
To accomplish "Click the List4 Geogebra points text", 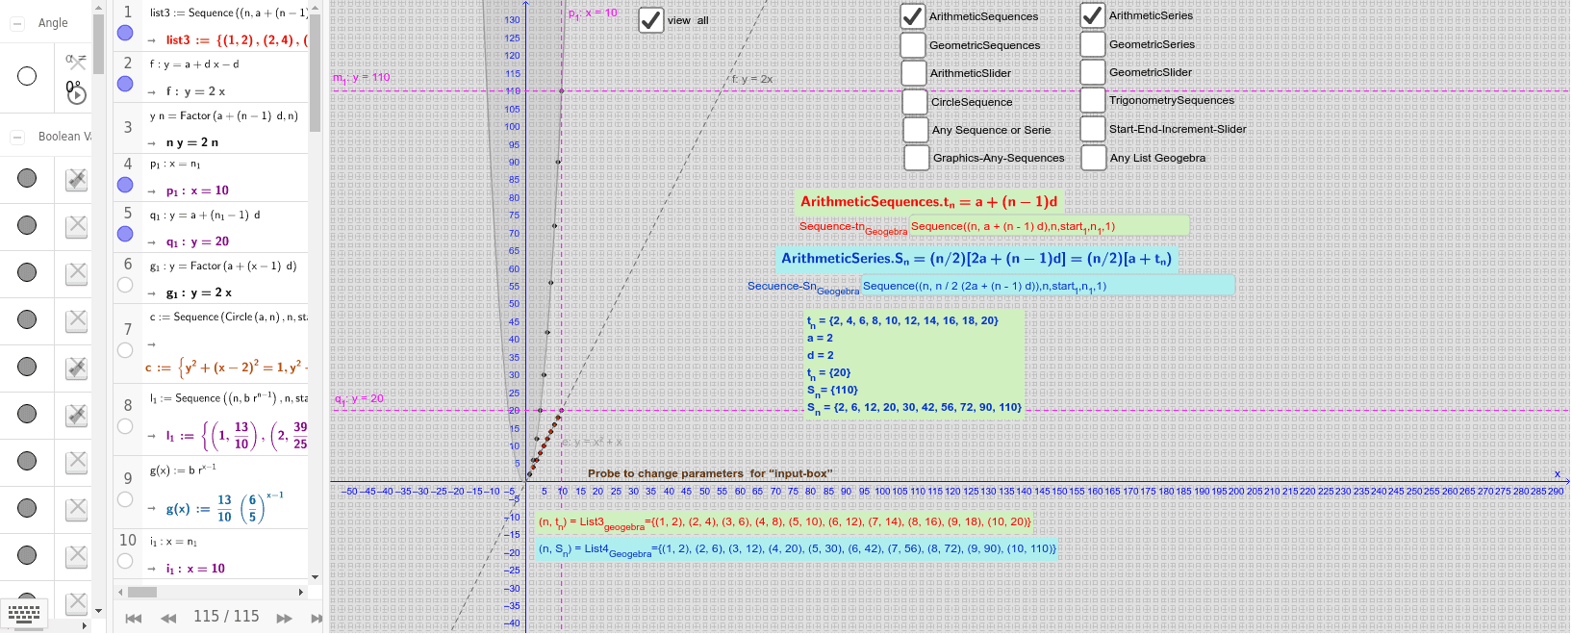I will pos(797,549).
